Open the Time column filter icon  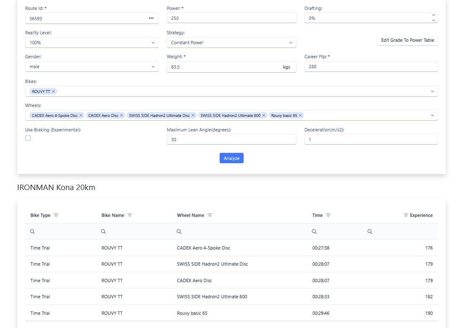coord(328,215)
